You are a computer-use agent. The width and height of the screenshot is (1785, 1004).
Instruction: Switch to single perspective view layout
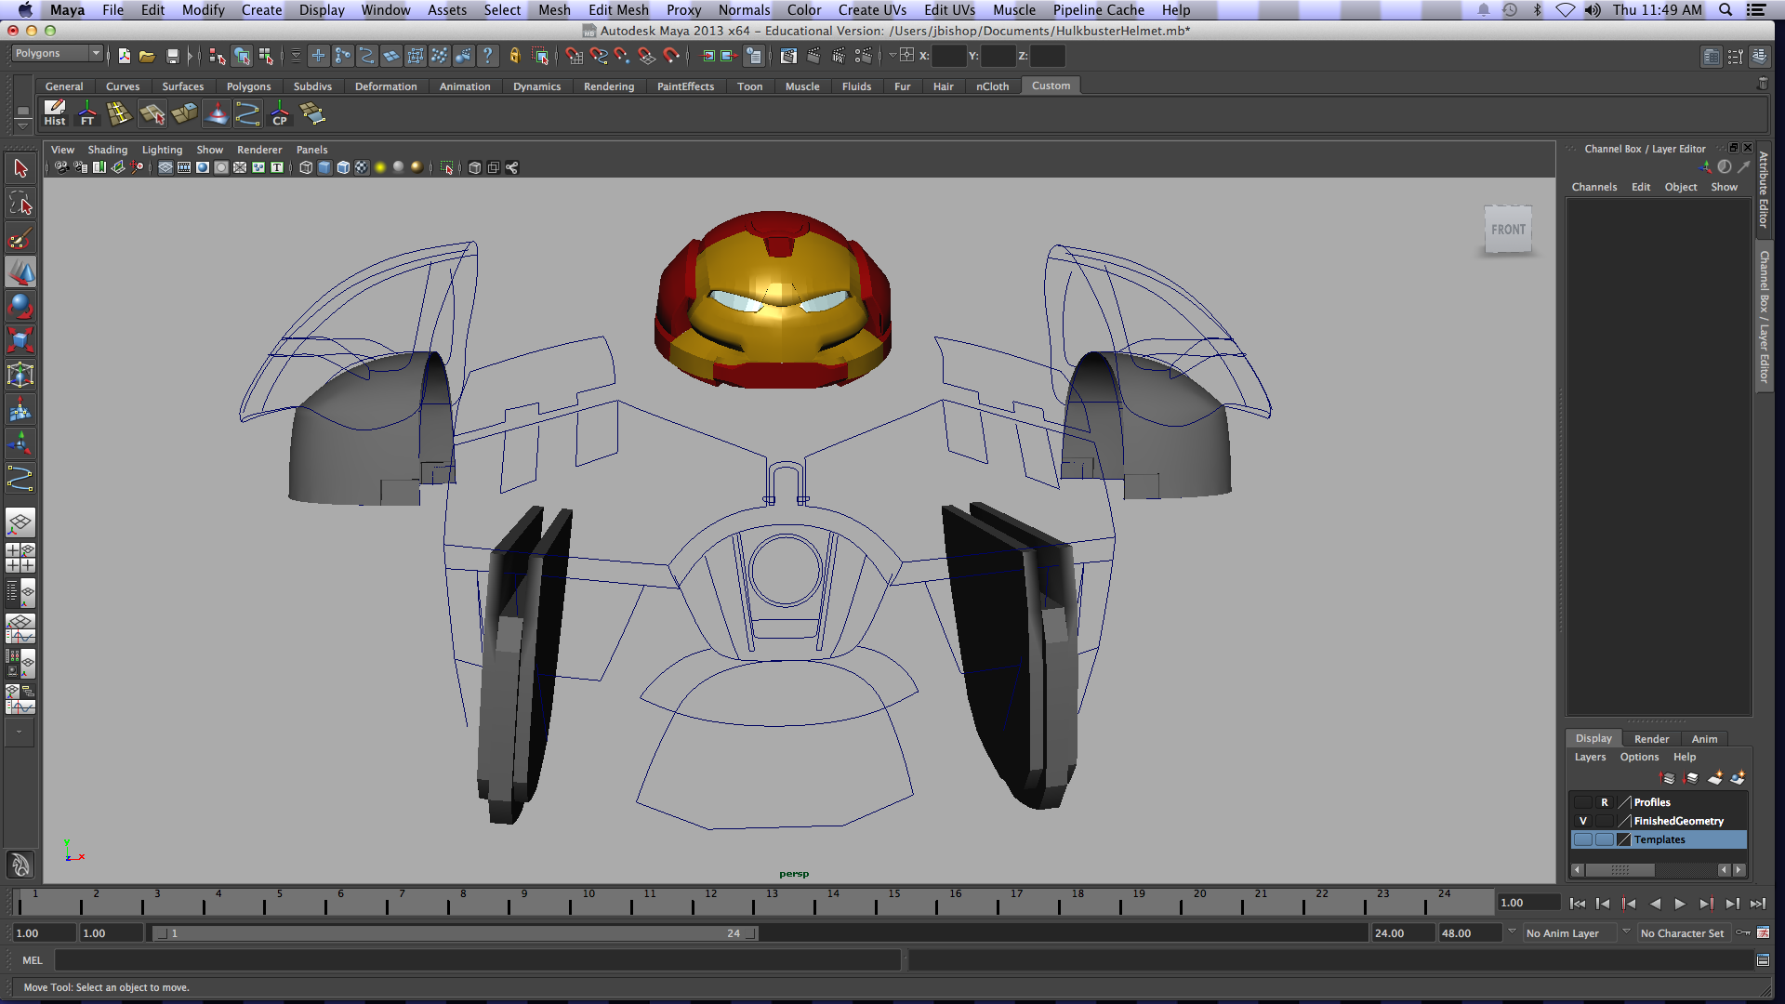pyautogui.click(x=20, y=522)
